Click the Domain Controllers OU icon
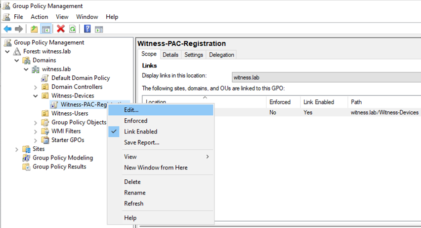The height and width of the screenshot is (228, 421). [x=45, y=87]
